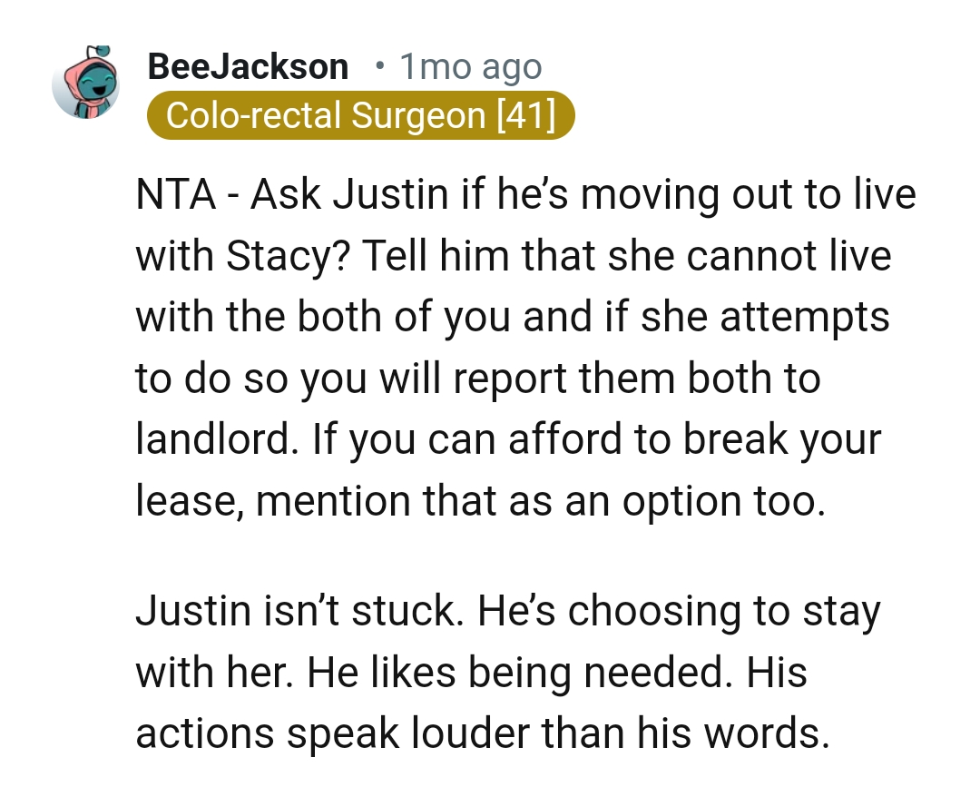Click the NTA text at the comment start
Viewport: 980px width, 787px height.
click(x=175, y=192)
